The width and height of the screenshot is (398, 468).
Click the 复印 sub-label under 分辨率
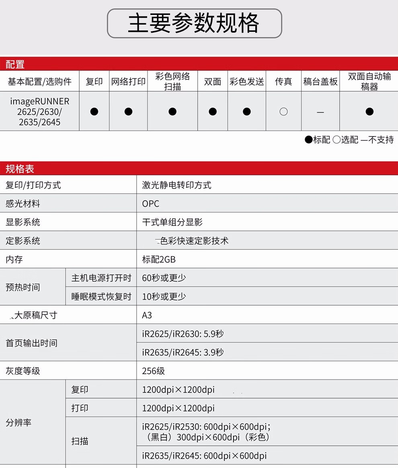80,389
